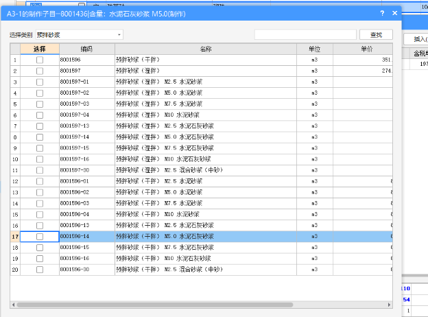Click price cell 351 in first row

(363, 60)
